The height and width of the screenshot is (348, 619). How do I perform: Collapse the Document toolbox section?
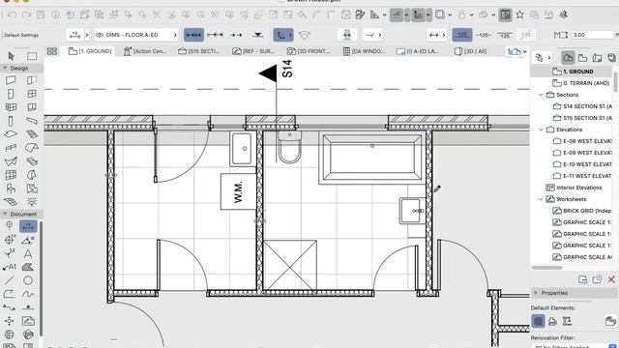pyautogui.click(x=5, y=214)
